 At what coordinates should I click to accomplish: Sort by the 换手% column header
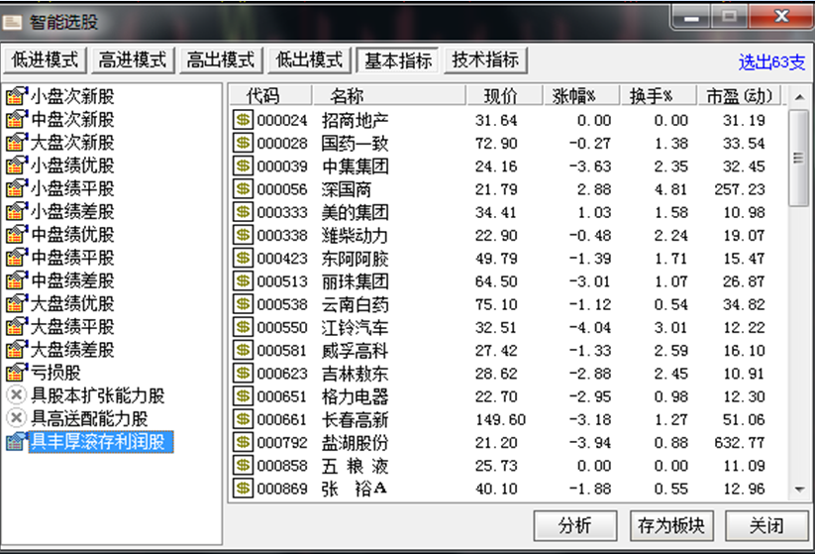(658, 96)
